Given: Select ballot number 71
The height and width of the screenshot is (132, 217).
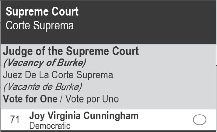Looking at the screenshot, I should [x=15, y=120].
